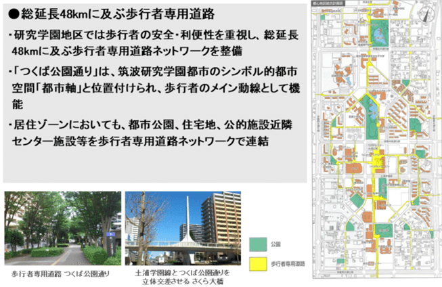442x287 pixels.
Task: Click the bullet starting 居住ゾーンにおいても
Action: (x=151, y=133)
